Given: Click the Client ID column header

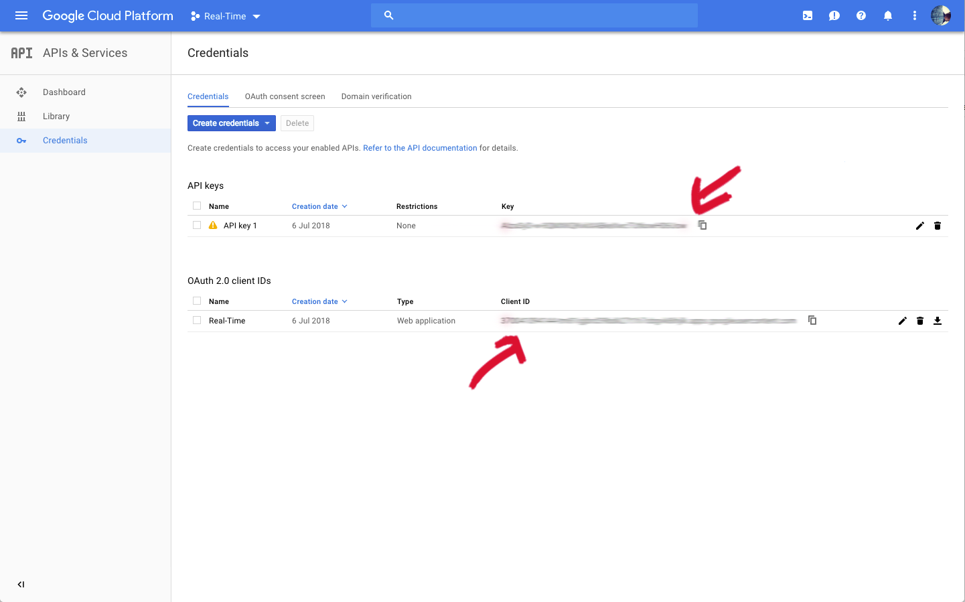Looking at the screenshot, I should [515, 301].
